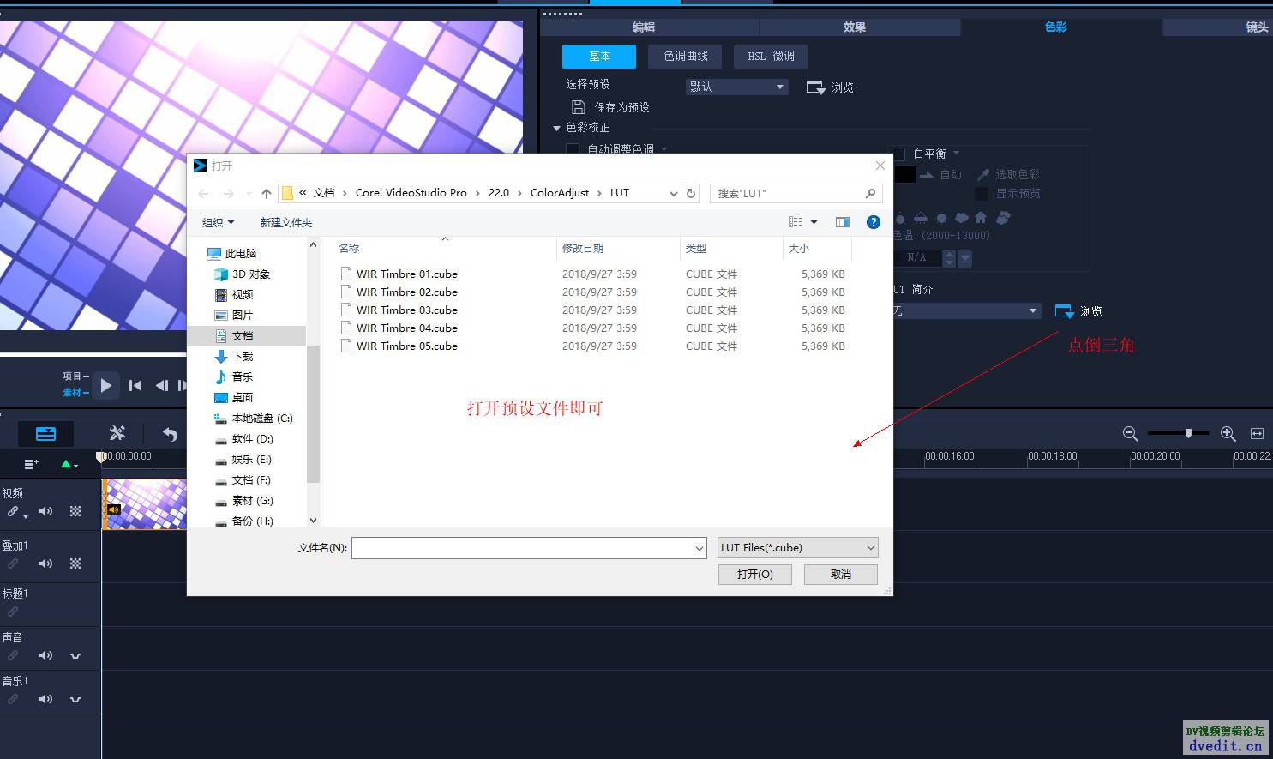Image resolution: width=1273 pixels, height=759 pixels.
Task: Toggle the preview pane icon in dialog
Action: coord(843,222)
